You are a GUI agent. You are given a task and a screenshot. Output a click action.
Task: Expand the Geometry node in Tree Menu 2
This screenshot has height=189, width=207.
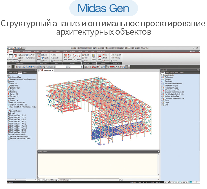[161, 79]
